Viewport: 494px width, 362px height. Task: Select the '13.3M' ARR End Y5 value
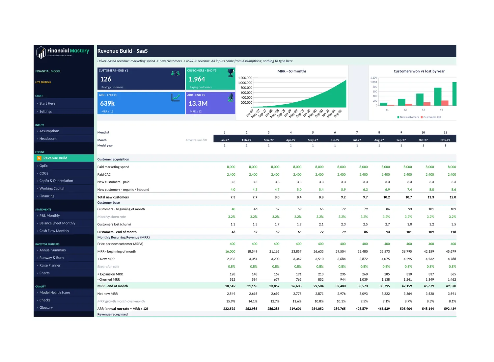(x=198, y=103)
